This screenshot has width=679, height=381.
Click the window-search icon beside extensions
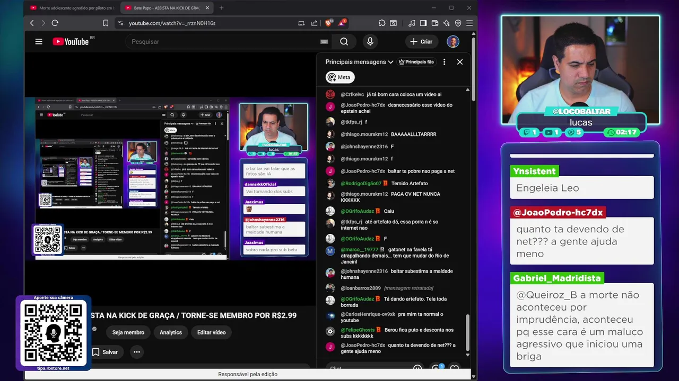pyautogui.click(x=394, y=23)
